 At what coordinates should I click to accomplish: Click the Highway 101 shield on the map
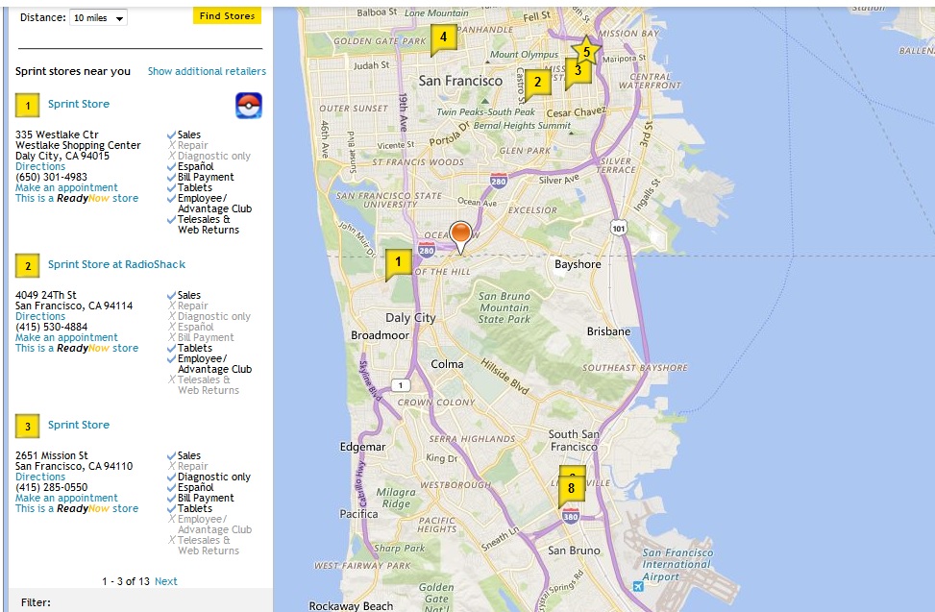pyautogui.click(x=618, y=229)
